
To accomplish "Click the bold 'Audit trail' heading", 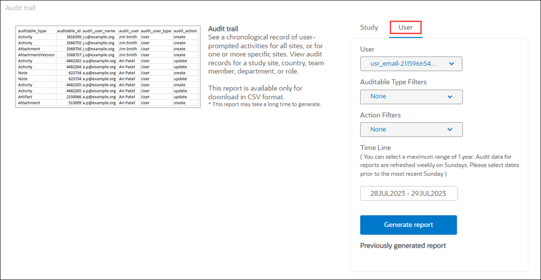I will point(223,29).
